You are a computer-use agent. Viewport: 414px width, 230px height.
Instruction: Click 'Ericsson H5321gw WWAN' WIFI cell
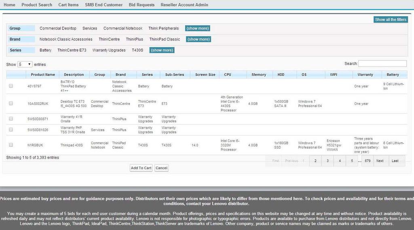[x=334, y=145]
